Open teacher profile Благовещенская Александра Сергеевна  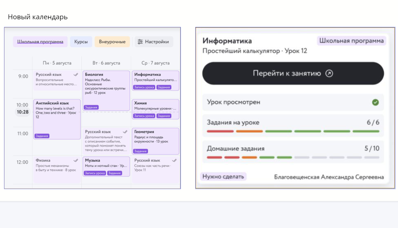pyautogui.click(x=329, y=178)
